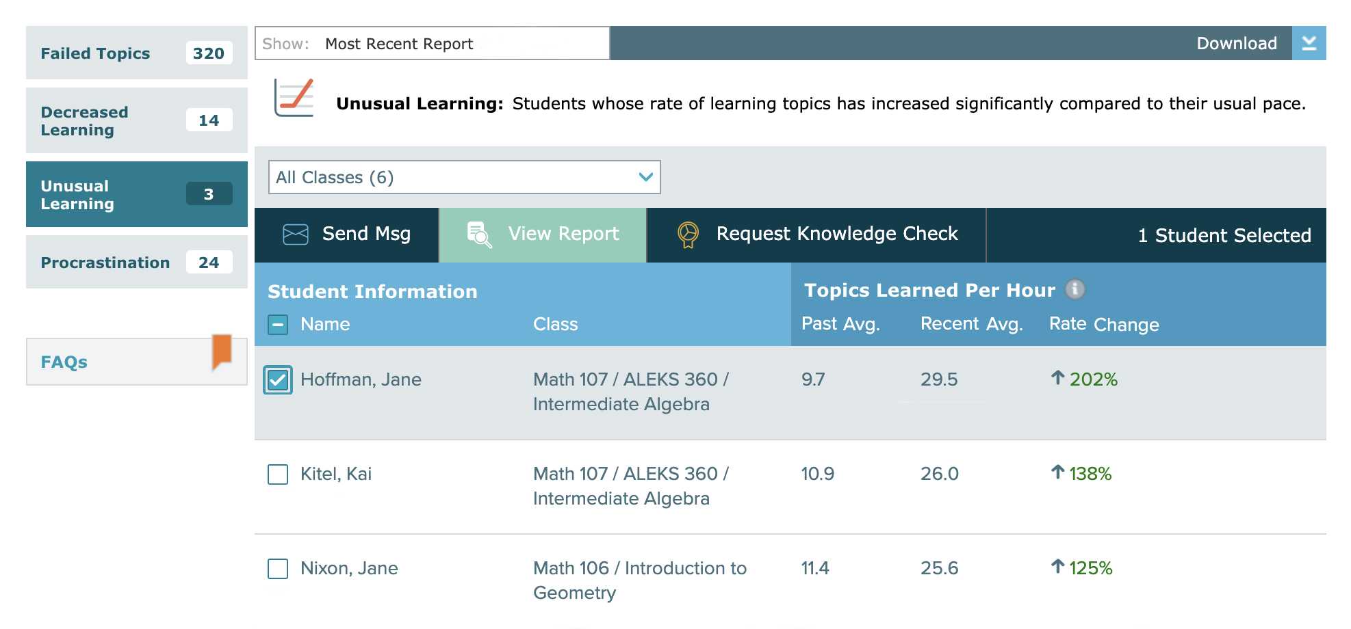Screen dimensions: 1351x629
Task: Click the View Report magnifier icon
Action: (x=478, y=235)
